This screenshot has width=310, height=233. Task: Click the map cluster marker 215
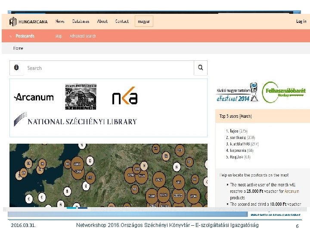click(x=180, y=150)
